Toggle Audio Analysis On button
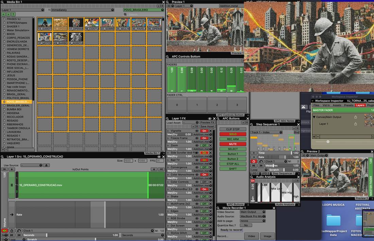Viewport: 374px width, 241px height. (253, 181)
